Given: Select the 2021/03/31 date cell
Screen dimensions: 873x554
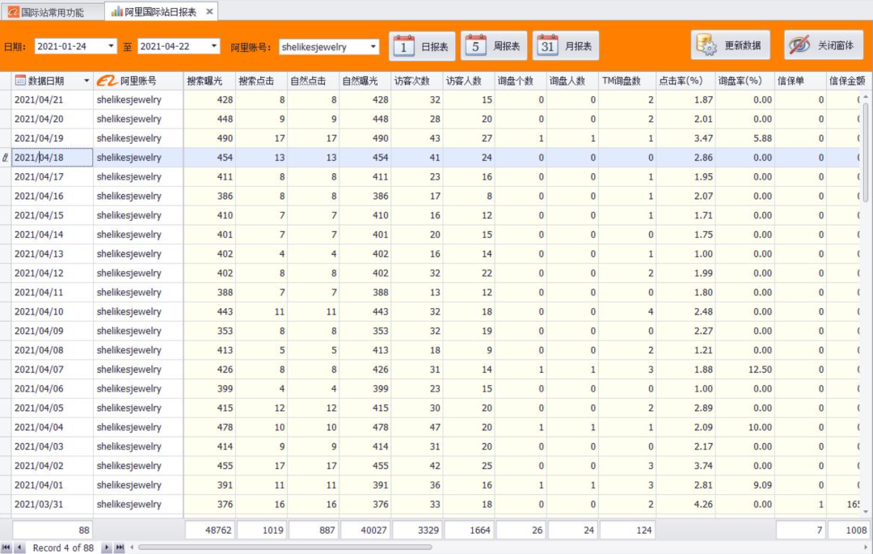Looking at the screenshot, I should point(53,505).
